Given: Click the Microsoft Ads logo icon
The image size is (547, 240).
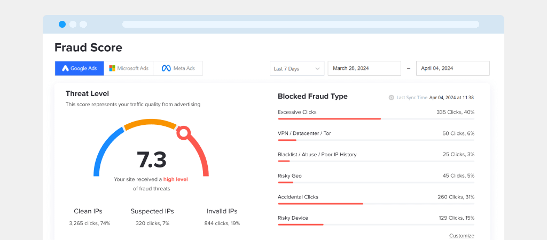Looking at the screenshot, I should click(112, 68).
